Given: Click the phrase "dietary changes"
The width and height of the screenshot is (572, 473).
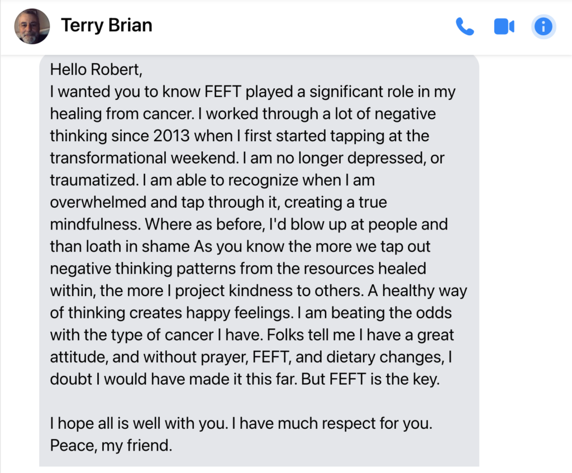Looking at the screenshot, I should coord(384,357).
